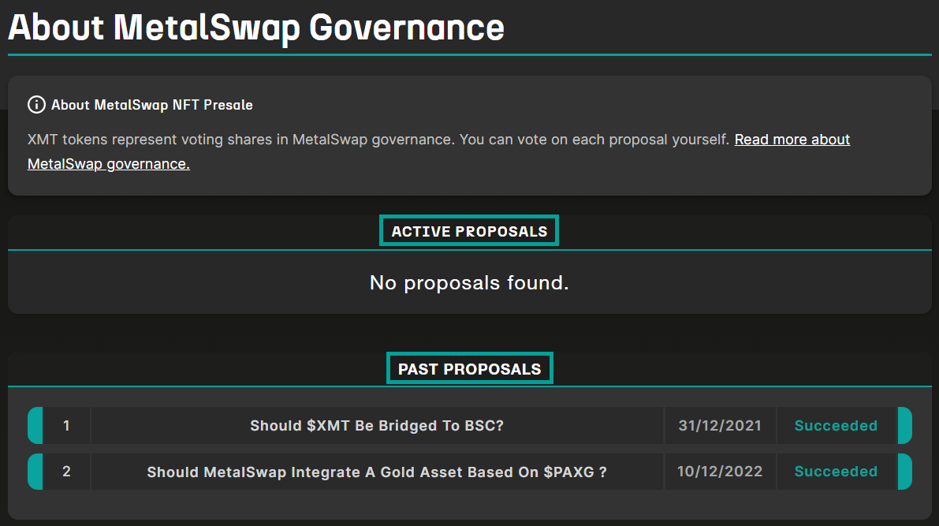Click the left teal edge of proposal 2 row
The height and width of the screenshot is (526, 939).
35,472
